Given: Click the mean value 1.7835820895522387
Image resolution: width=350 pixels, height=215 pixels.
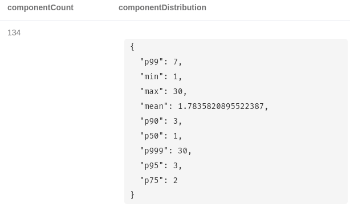Looking at the screenshot, I should click(x=221, y=106).
